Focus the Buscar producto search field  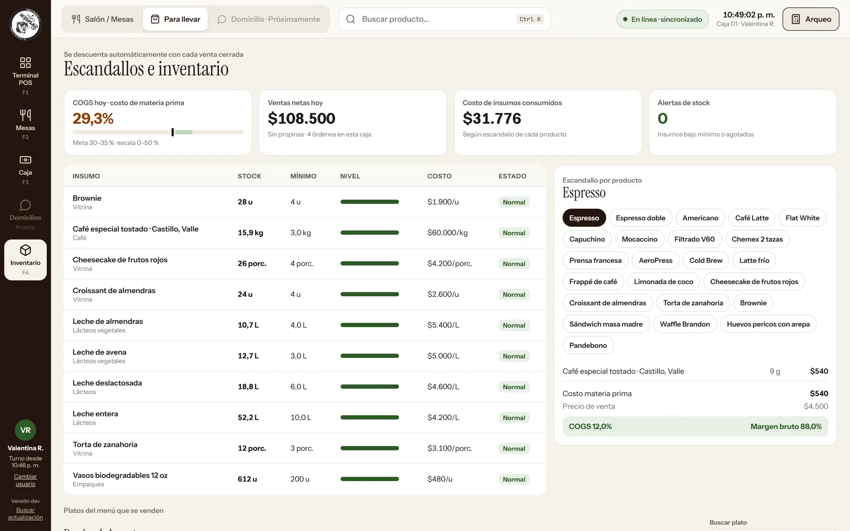[445, 19]
